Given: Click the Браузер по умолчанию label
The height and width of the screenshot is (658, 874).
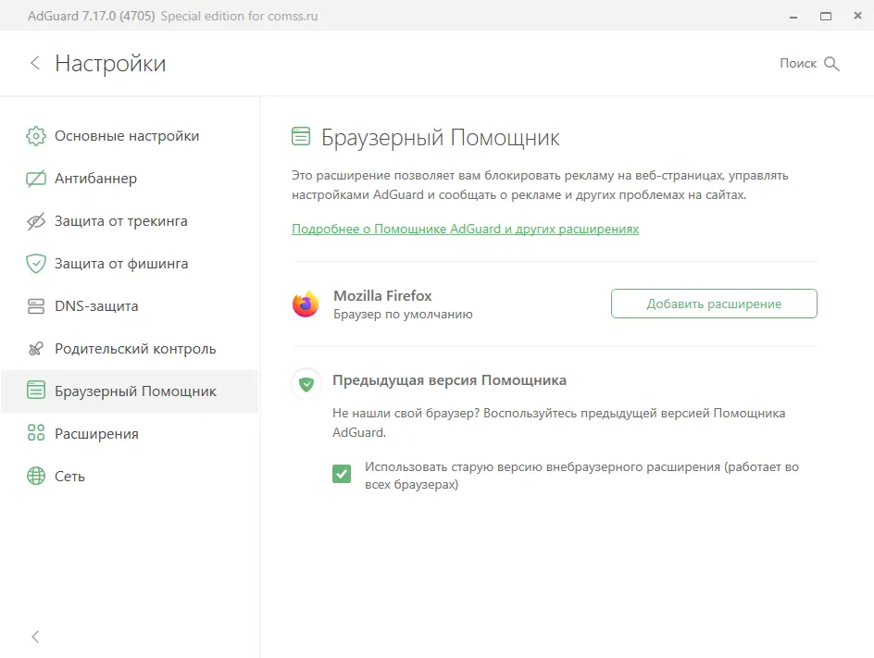Looking at the screenshot, I should coord(403,315).
